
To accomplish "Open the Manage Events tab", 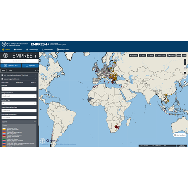I will pos(63,50).
